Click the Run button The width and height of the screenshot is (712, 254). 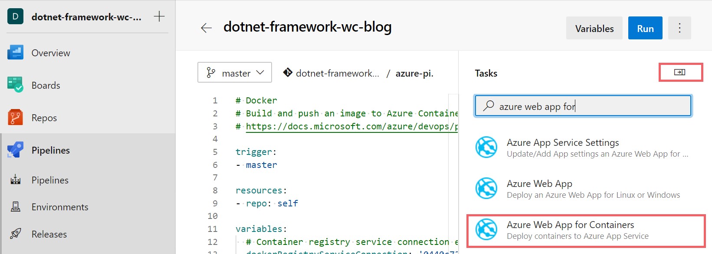[645, 28]
